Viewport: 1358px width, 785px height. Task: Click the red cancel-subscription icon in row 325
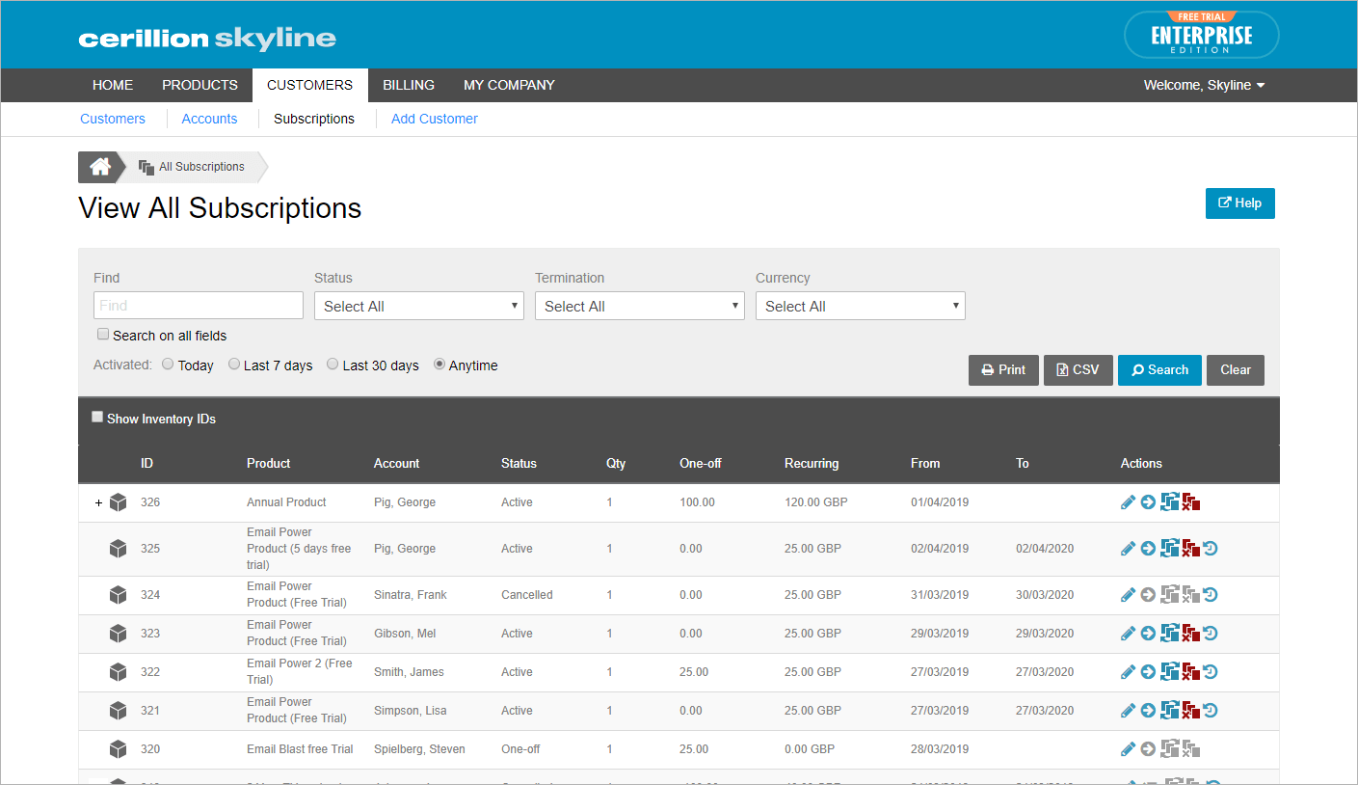point(1191,549)
